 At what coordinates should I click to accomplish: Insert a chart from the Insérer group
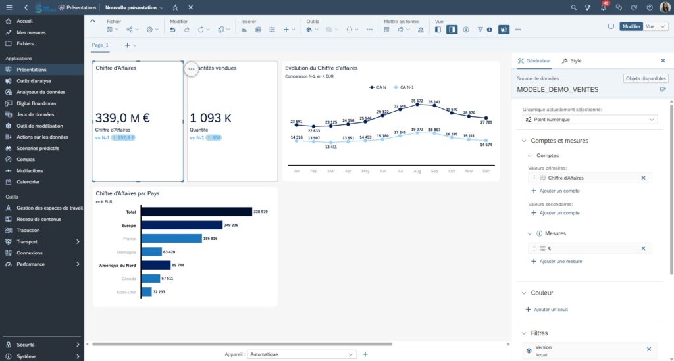tap(245, 30)
